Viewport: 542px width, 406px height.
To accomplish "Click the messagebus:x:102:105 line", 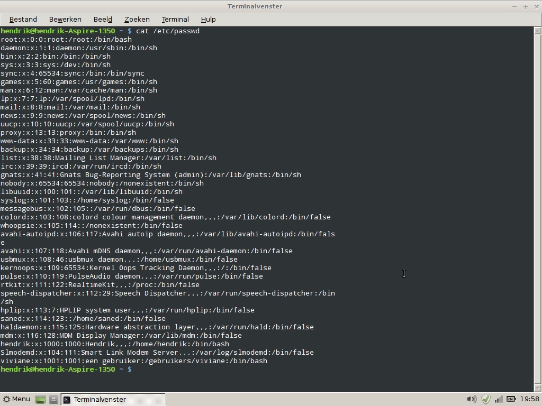I will coord(98,208).
